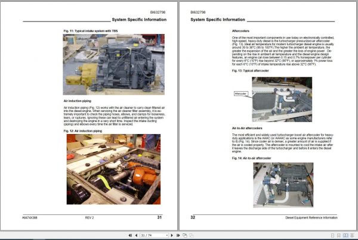Jump to the last page
Screen dimensions: 358x240
(x=178, y=235)
